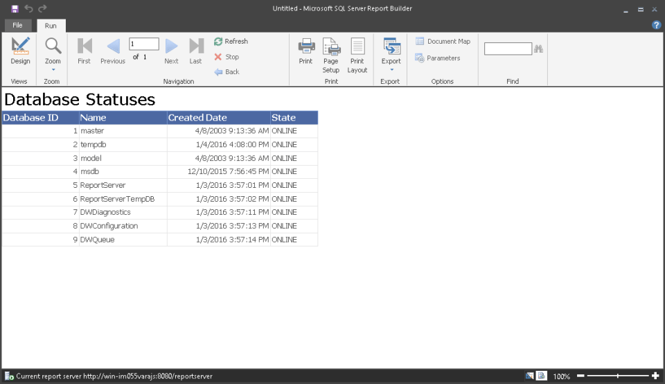Image resolution: width=665 pixels, height=384 pixels.
Task: Go to the Previous page
Action: pyautogui.click(x=113, y=51)
